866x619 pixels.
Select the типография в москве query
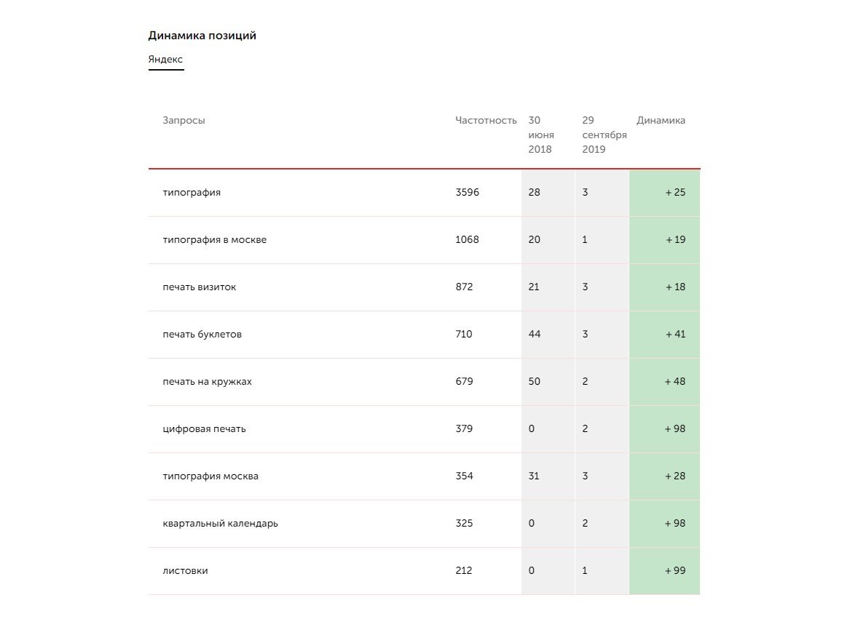coord(214,240)
